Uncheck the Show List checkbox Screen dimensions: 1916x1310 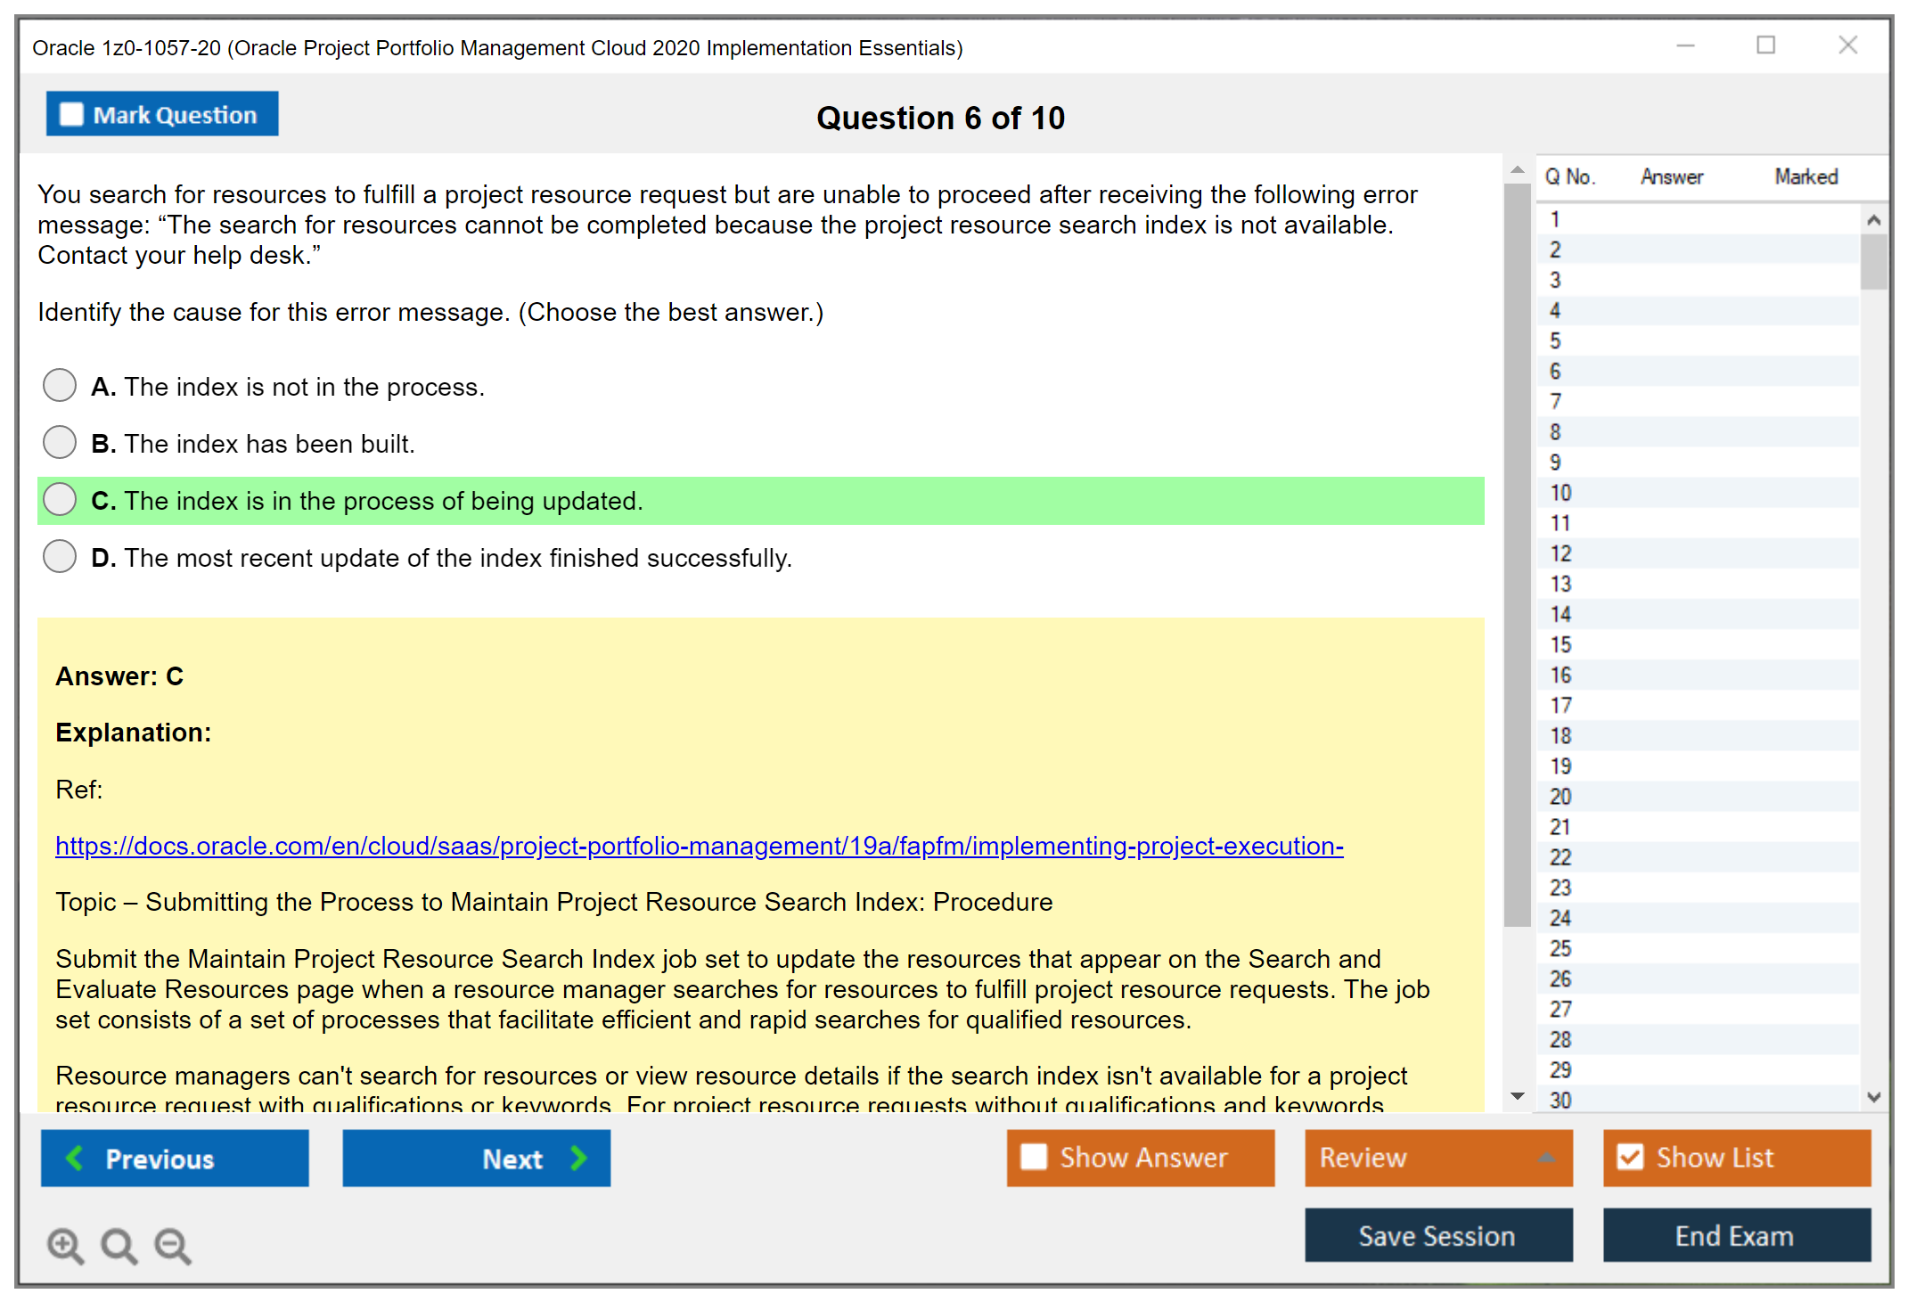coord(1630,1157)
